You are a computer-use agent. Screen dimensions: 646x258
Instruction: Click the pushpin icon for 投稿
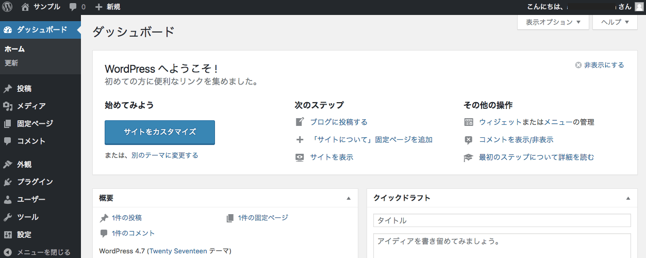point(8,89)
